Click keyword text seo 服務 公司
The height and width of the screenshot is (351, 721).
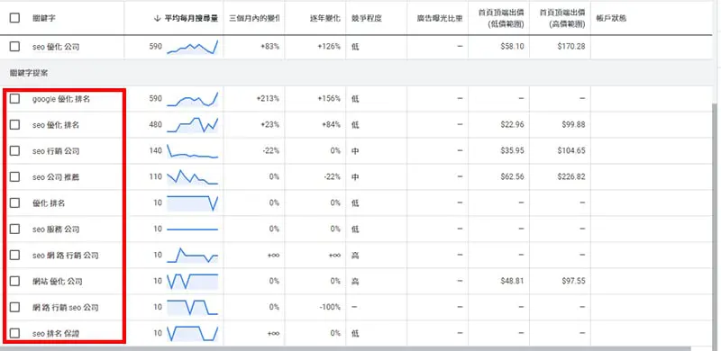(56, 229)
